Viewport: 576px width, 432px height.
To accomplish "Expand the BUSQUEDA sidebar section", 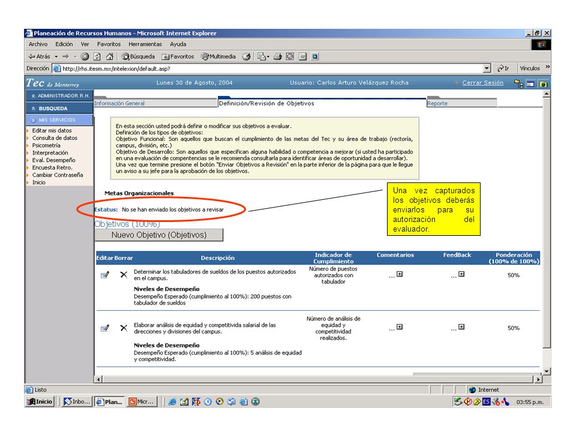I will pos(59,109).
